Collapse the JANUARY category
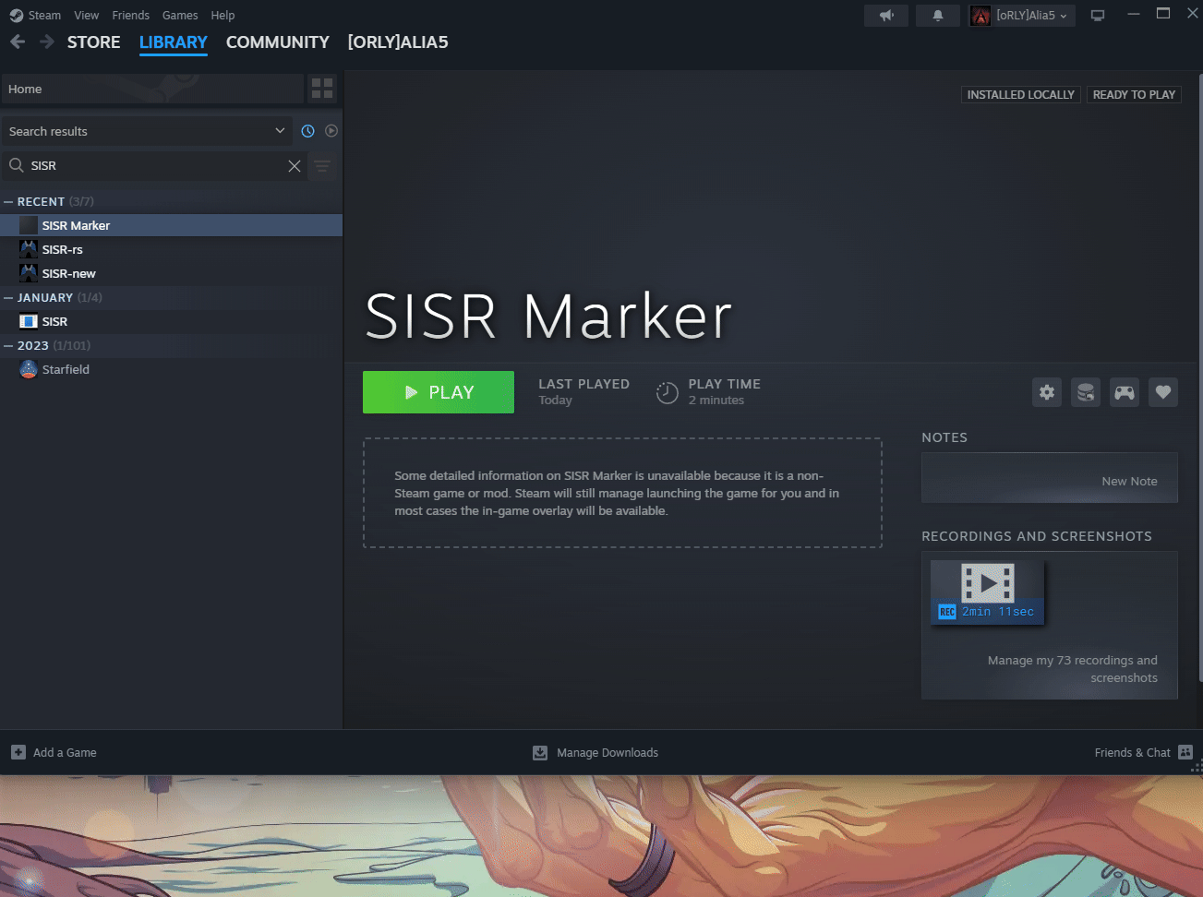1203x897 pixels. tap(8, 297)
